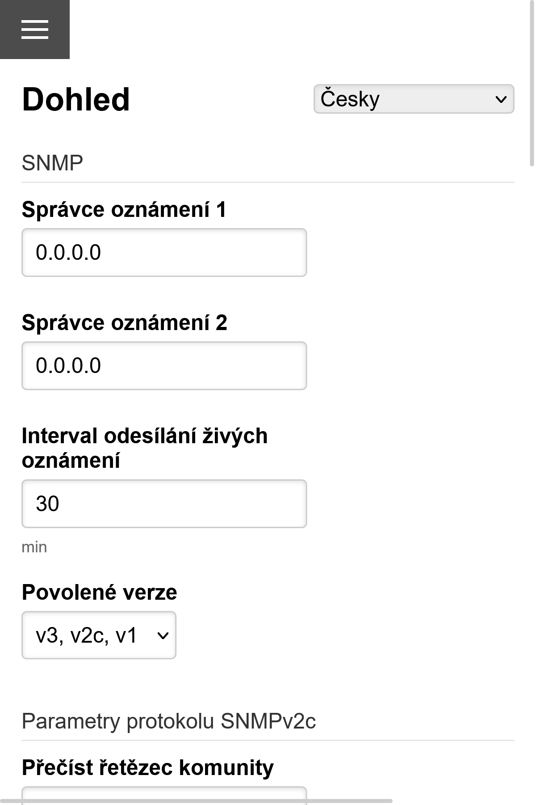Open the dropdown showing v3, v2c, v1
The image size is (536, 805).
coord(99,635)
